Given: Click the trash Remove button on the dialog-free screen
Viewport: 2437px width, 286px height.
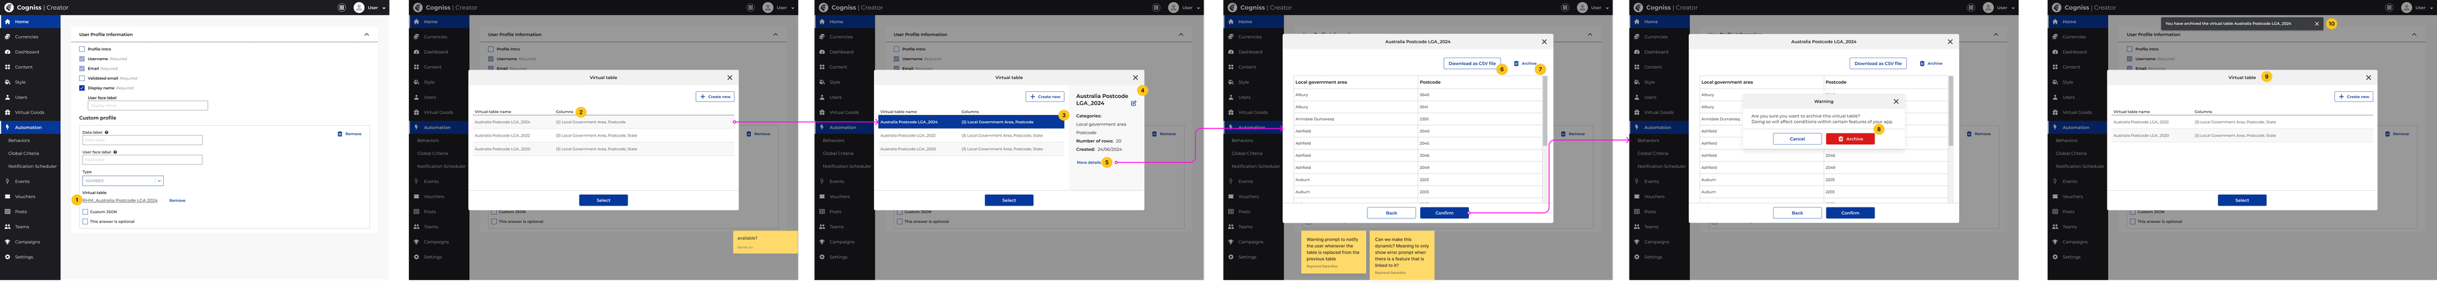Looking at the screenshot, I should 350,134.
